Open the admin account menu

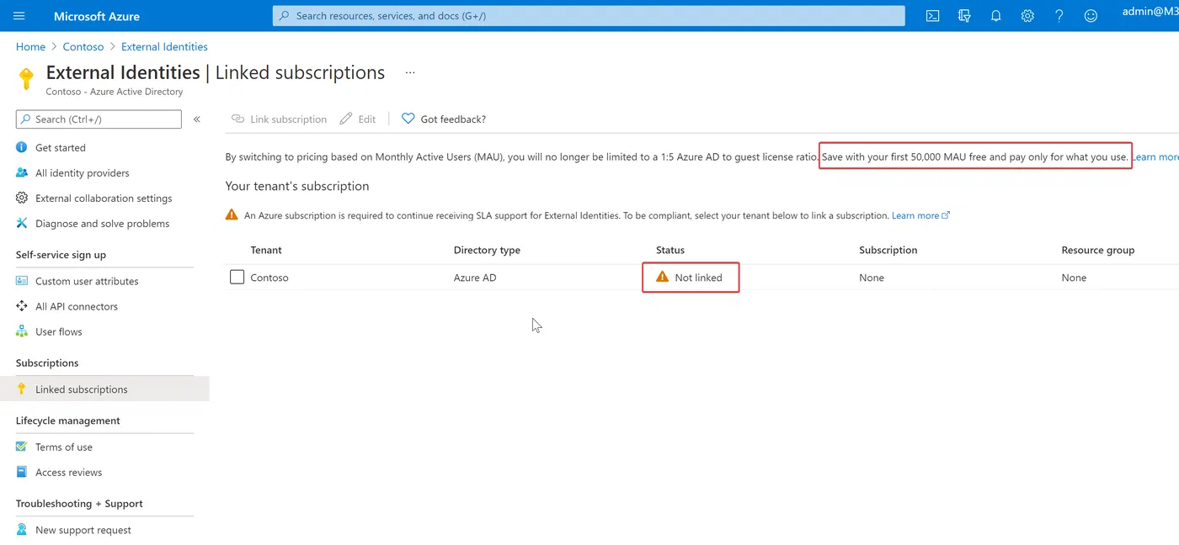pyautogui.click(x=1150, y=12)
